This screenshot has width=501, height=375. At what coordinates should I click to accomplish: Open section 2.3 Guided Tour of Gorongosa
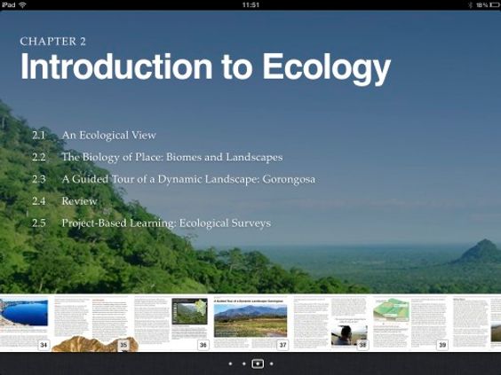point(173,179)
